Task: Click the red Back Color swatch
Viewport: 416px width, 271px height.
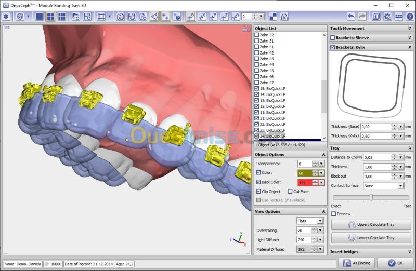Action: [x=304, y=183]
